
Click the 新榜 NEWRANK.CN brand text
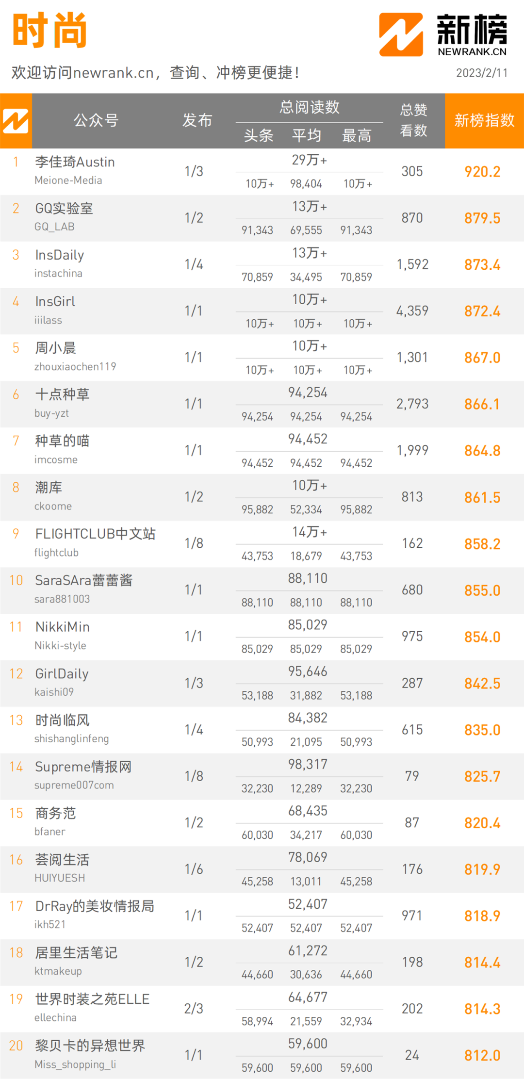[472, 35]
